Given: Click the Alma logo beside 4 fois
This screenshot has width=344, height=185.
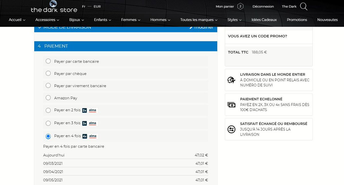Looking at the screenshot, I should coord(93,136).
